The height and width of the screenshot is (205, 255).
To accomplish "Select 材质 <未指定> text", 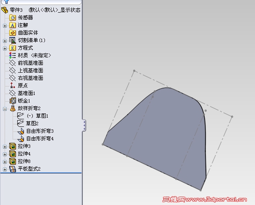I will (34, 55).
